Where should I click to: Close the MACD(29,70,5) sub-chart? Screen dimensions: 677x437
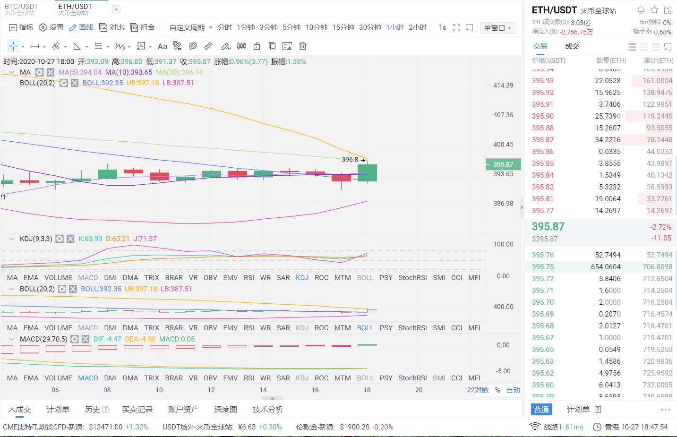[86, 339]
